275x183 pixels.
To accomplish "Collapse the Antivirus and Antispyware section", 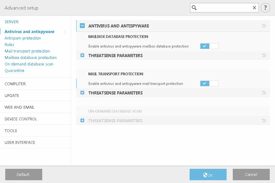I will click(x=82, y=26).
